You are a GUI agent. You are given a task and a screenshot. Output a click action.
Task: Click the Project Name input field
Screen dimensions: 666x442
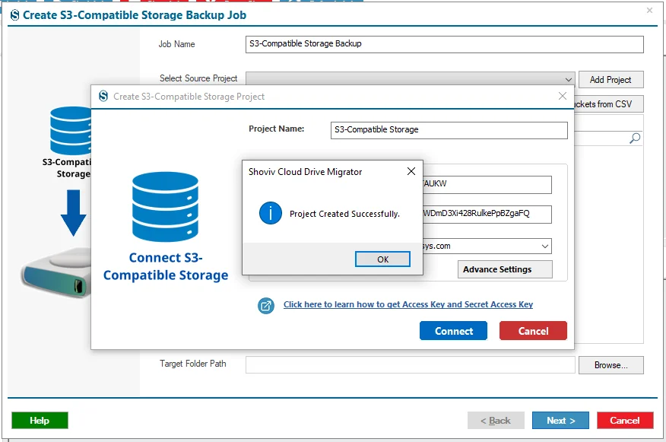(x=449, y=130)
